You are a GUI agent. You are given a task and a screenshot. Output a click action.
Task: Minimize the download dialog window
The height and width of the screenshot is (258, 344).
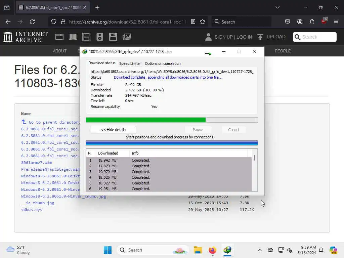[223, 51]
